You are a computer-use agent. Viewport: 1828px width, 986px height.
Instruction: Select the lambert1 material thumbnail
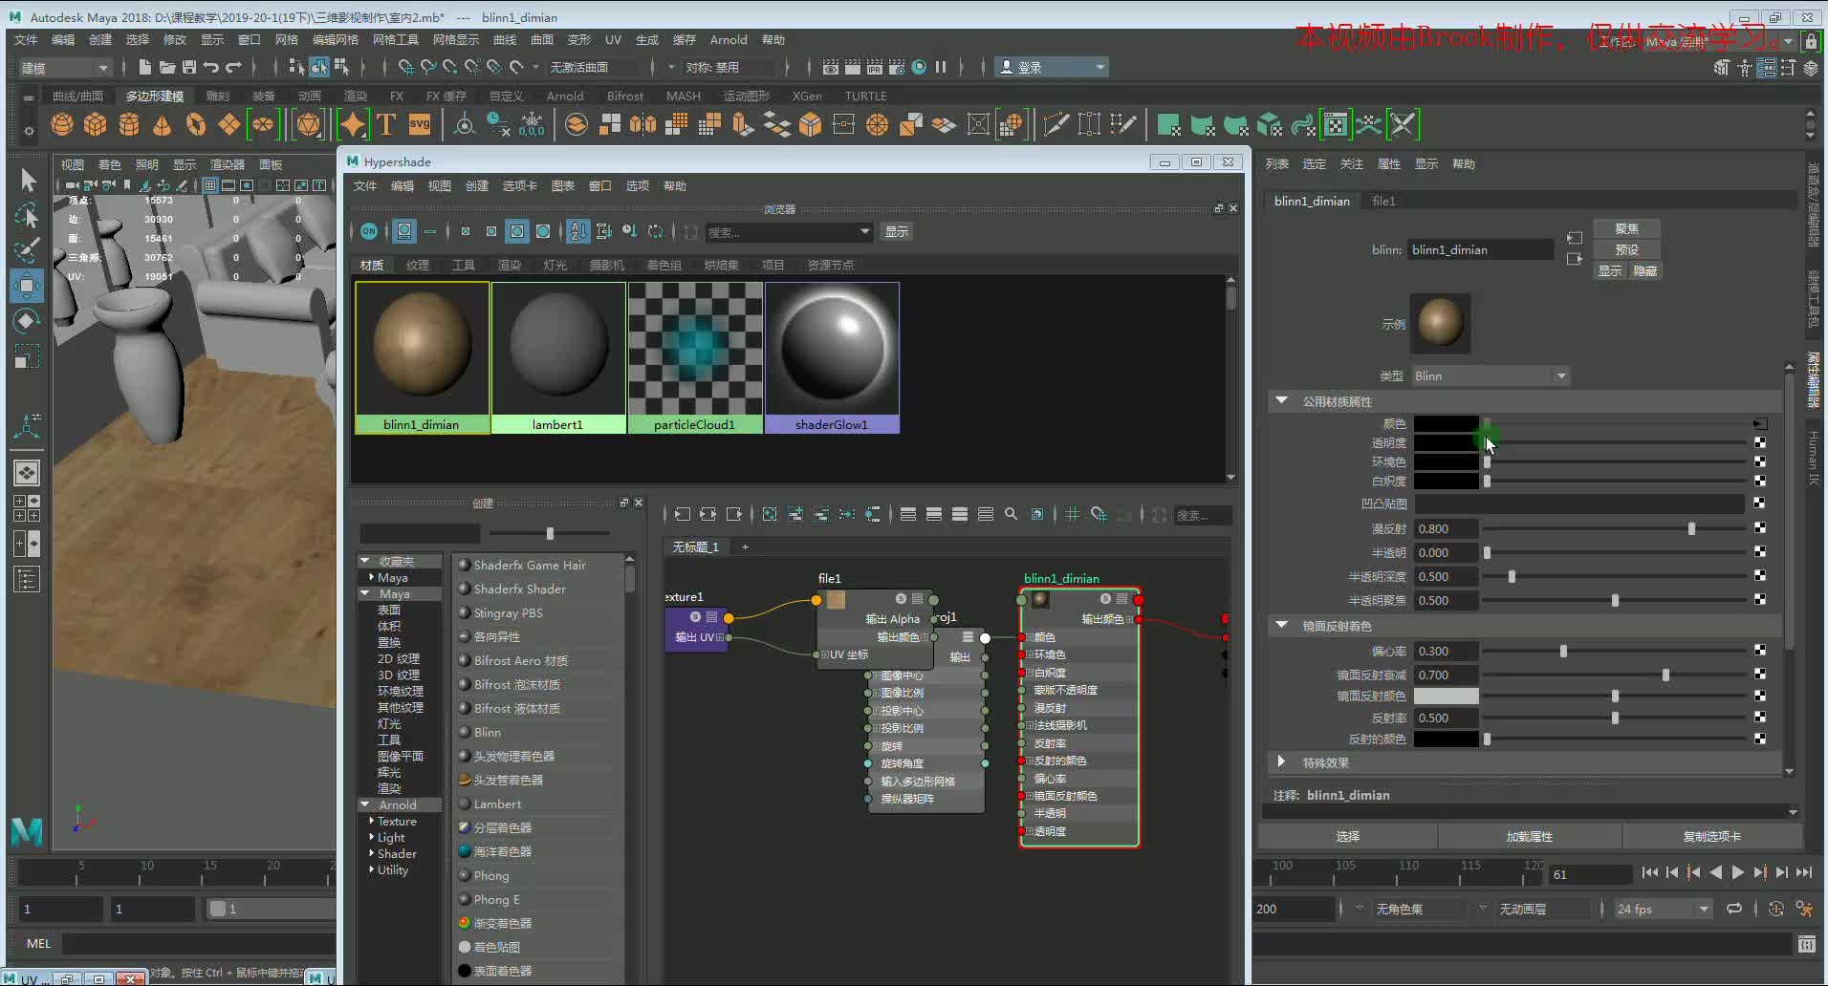[558, 357]
